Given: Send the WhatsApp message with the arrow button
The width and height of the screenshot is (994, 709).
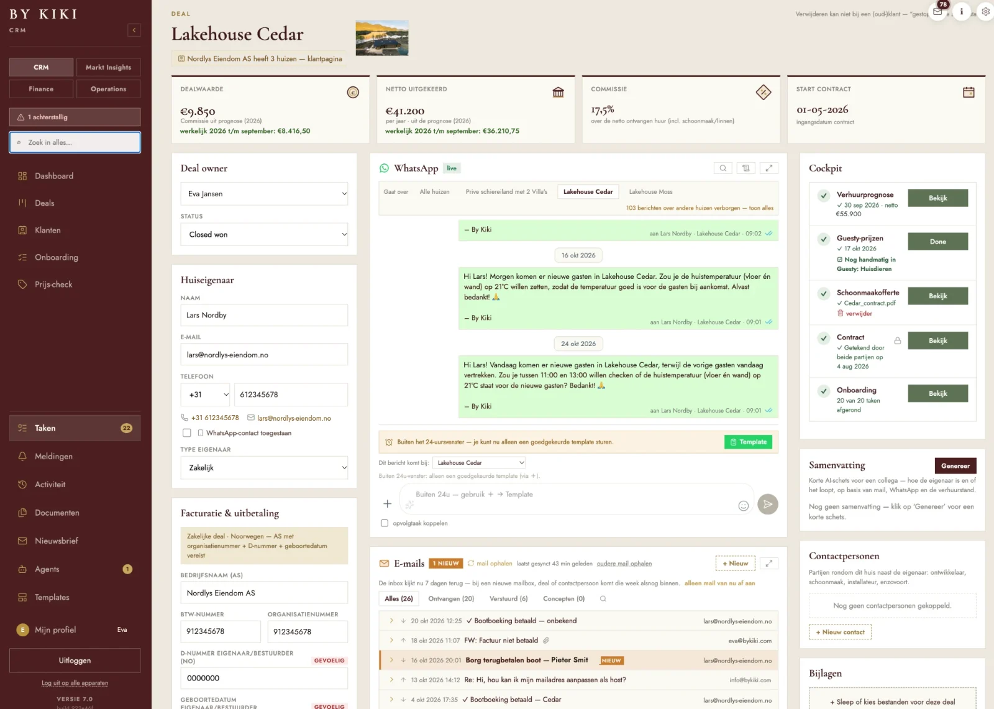Looking at the screenshot, I should click(768, 504).
